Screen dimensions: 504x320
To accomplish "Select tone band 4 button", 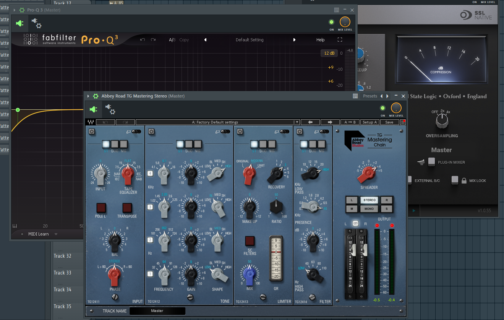I will pyautogui.click(x=150, y=173).
